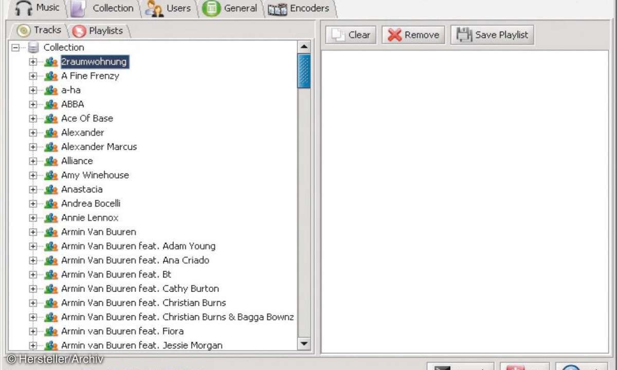Screen dimensions: 617x370
Task: Click the artist icon beside Armin Van Buuren
Action: point(50,232)
